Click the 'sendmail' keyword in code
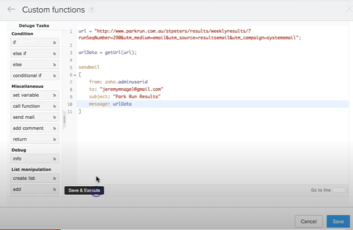 click(89, 67)
